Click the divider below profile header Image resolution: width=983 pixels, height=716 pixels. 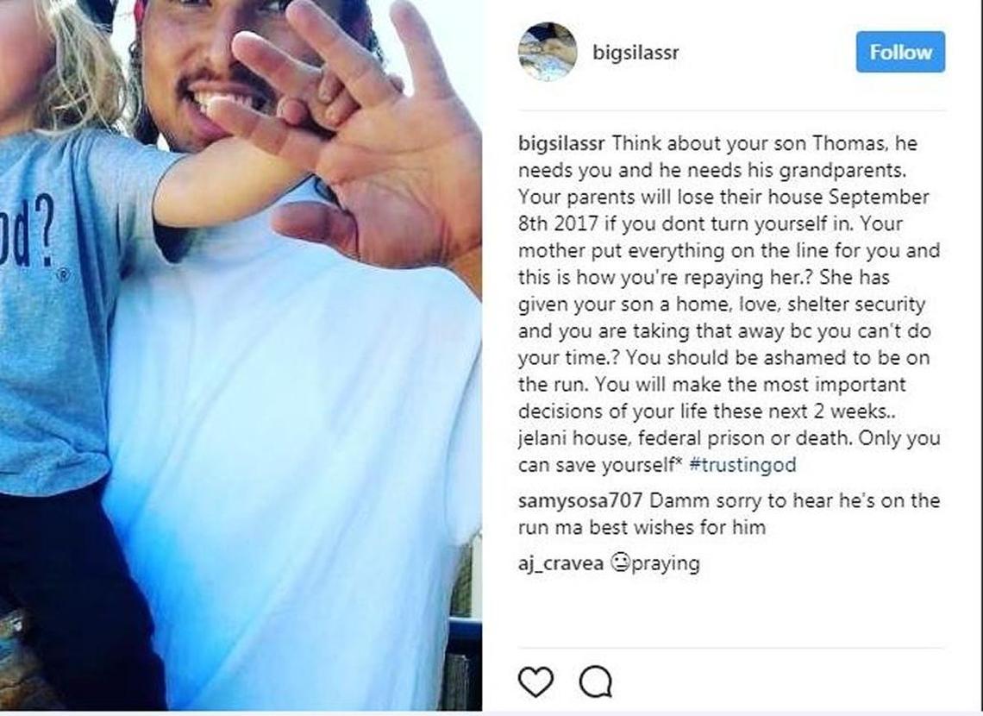coord(731,111)
